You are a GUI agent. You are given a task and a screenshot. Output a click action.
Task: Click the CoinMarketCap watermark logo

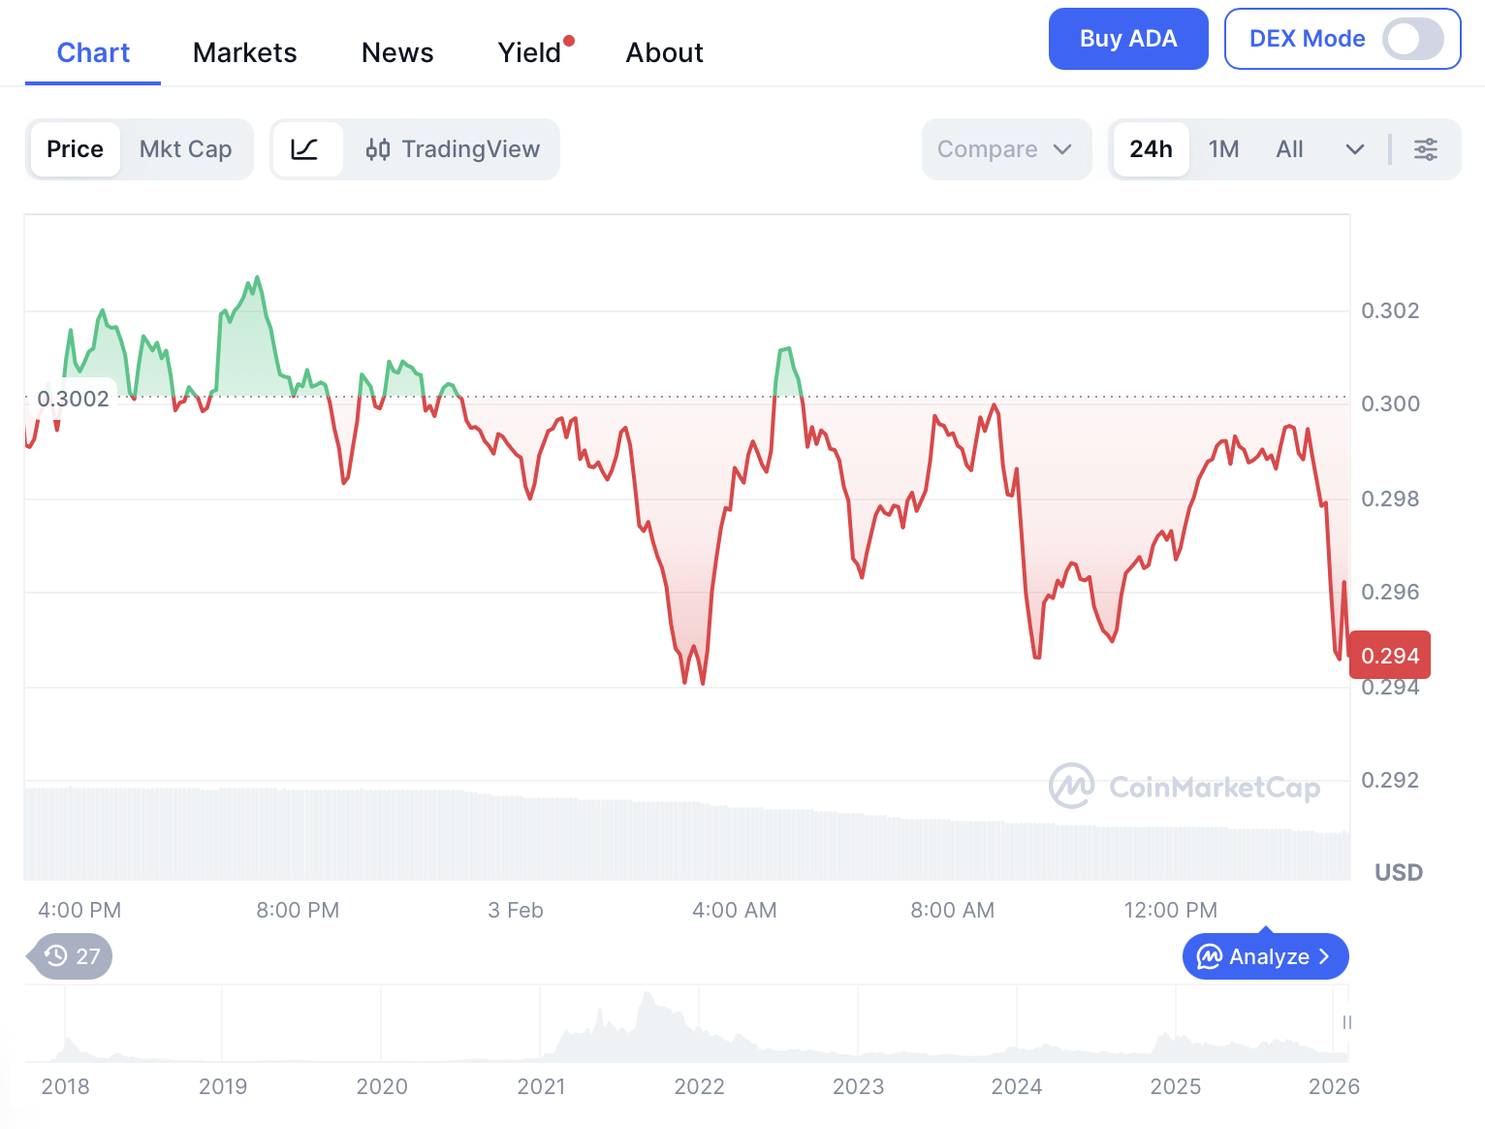click(x=1072, y=786)
